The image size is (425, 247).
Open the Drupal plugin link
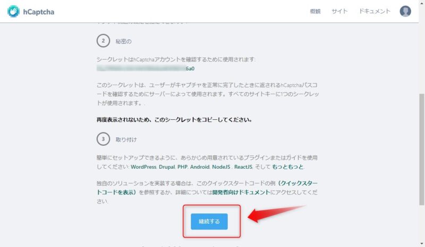click(x=167, y=167)
